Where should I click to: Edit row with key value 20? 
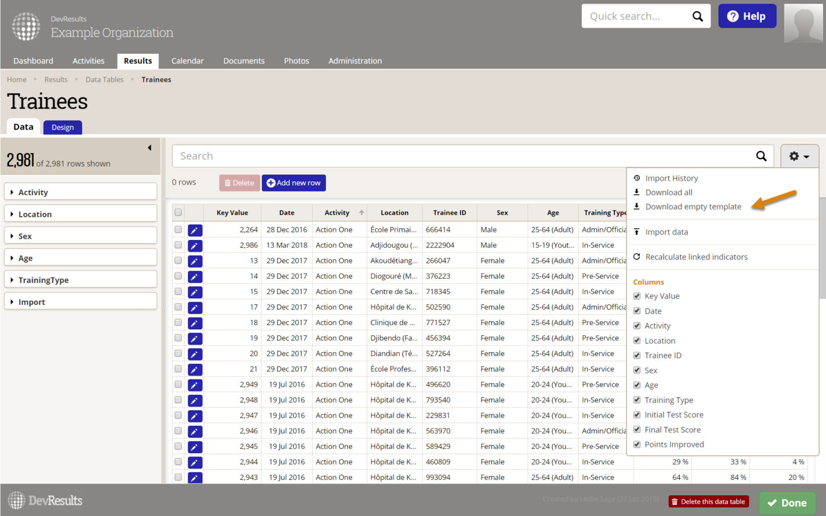point(195,354)
